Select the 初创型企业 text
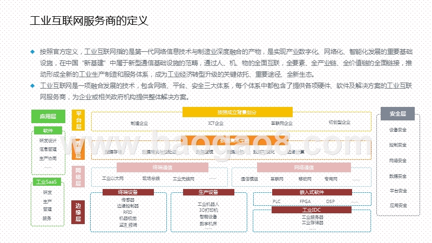 click(340, 122)
